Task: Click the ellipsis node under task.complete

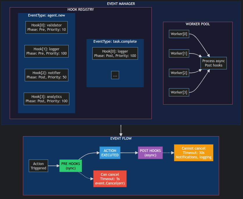Action: pos(115,75)
